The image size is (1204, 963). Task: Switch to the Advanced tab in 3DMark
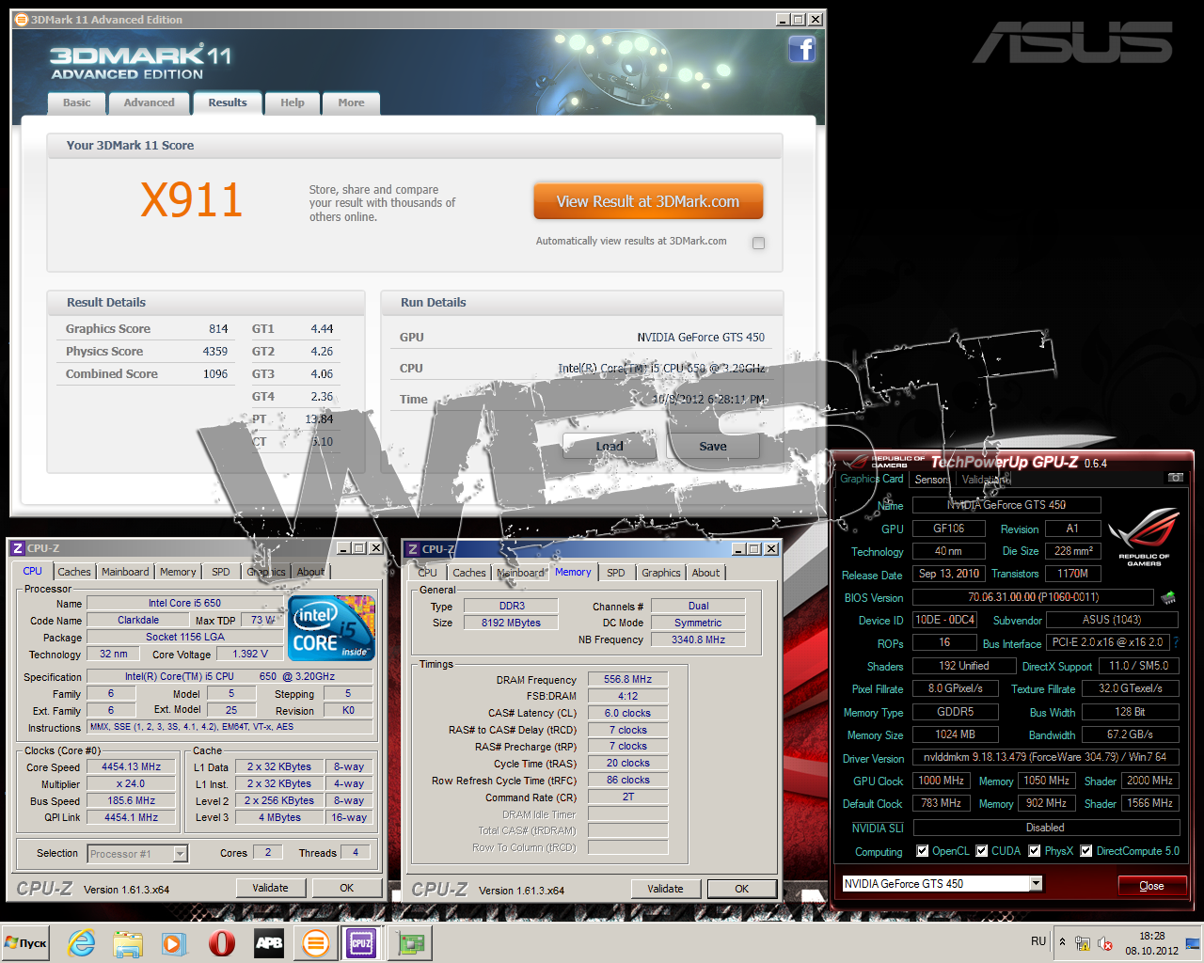click(149, 103)
